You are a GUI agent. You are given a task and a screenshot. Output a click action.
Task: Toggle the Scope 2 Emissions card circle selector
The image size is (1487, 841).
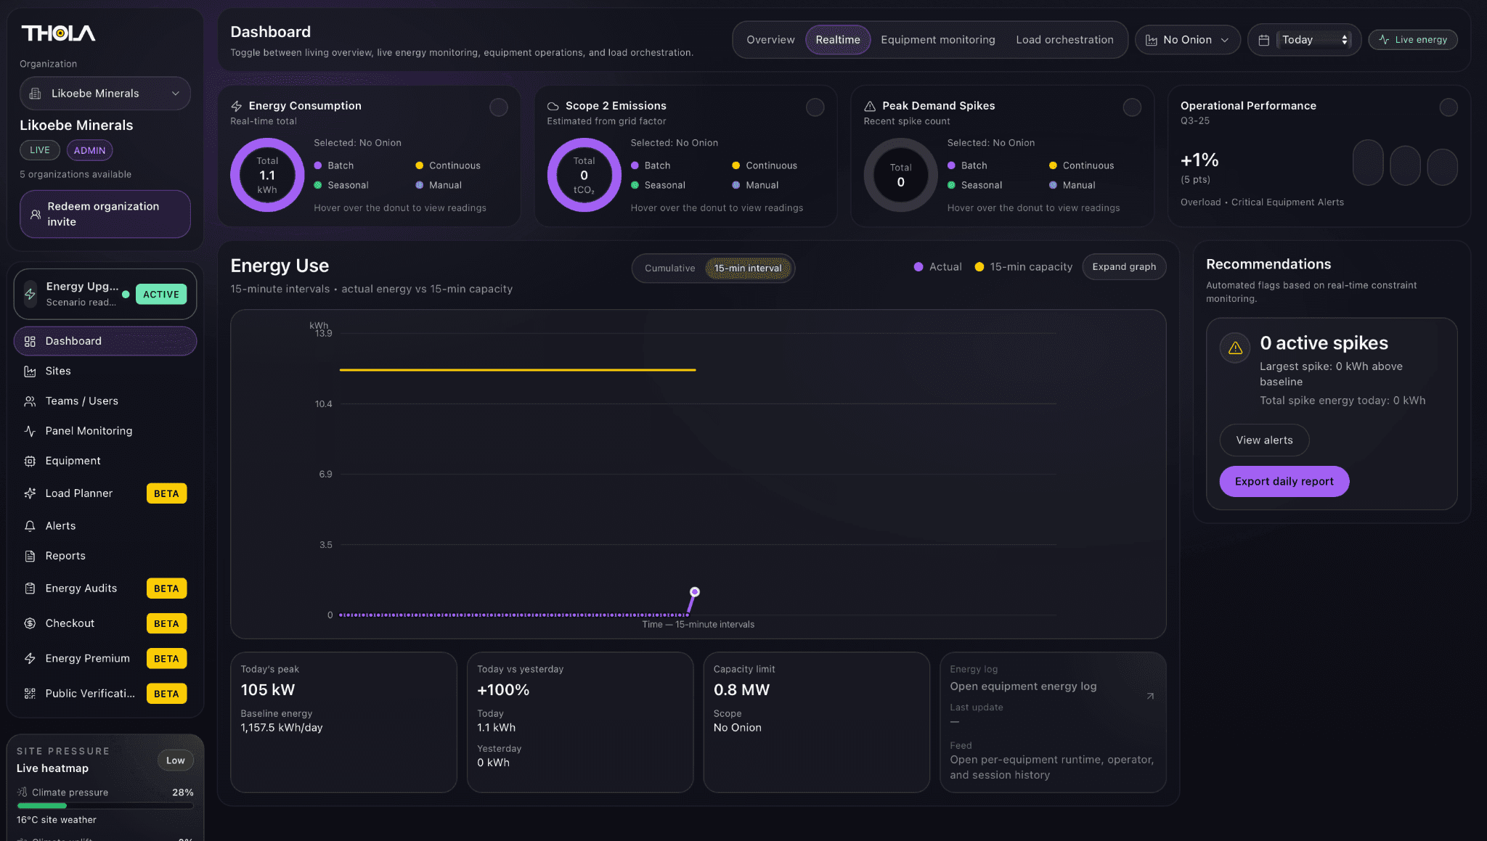[815, 107]
